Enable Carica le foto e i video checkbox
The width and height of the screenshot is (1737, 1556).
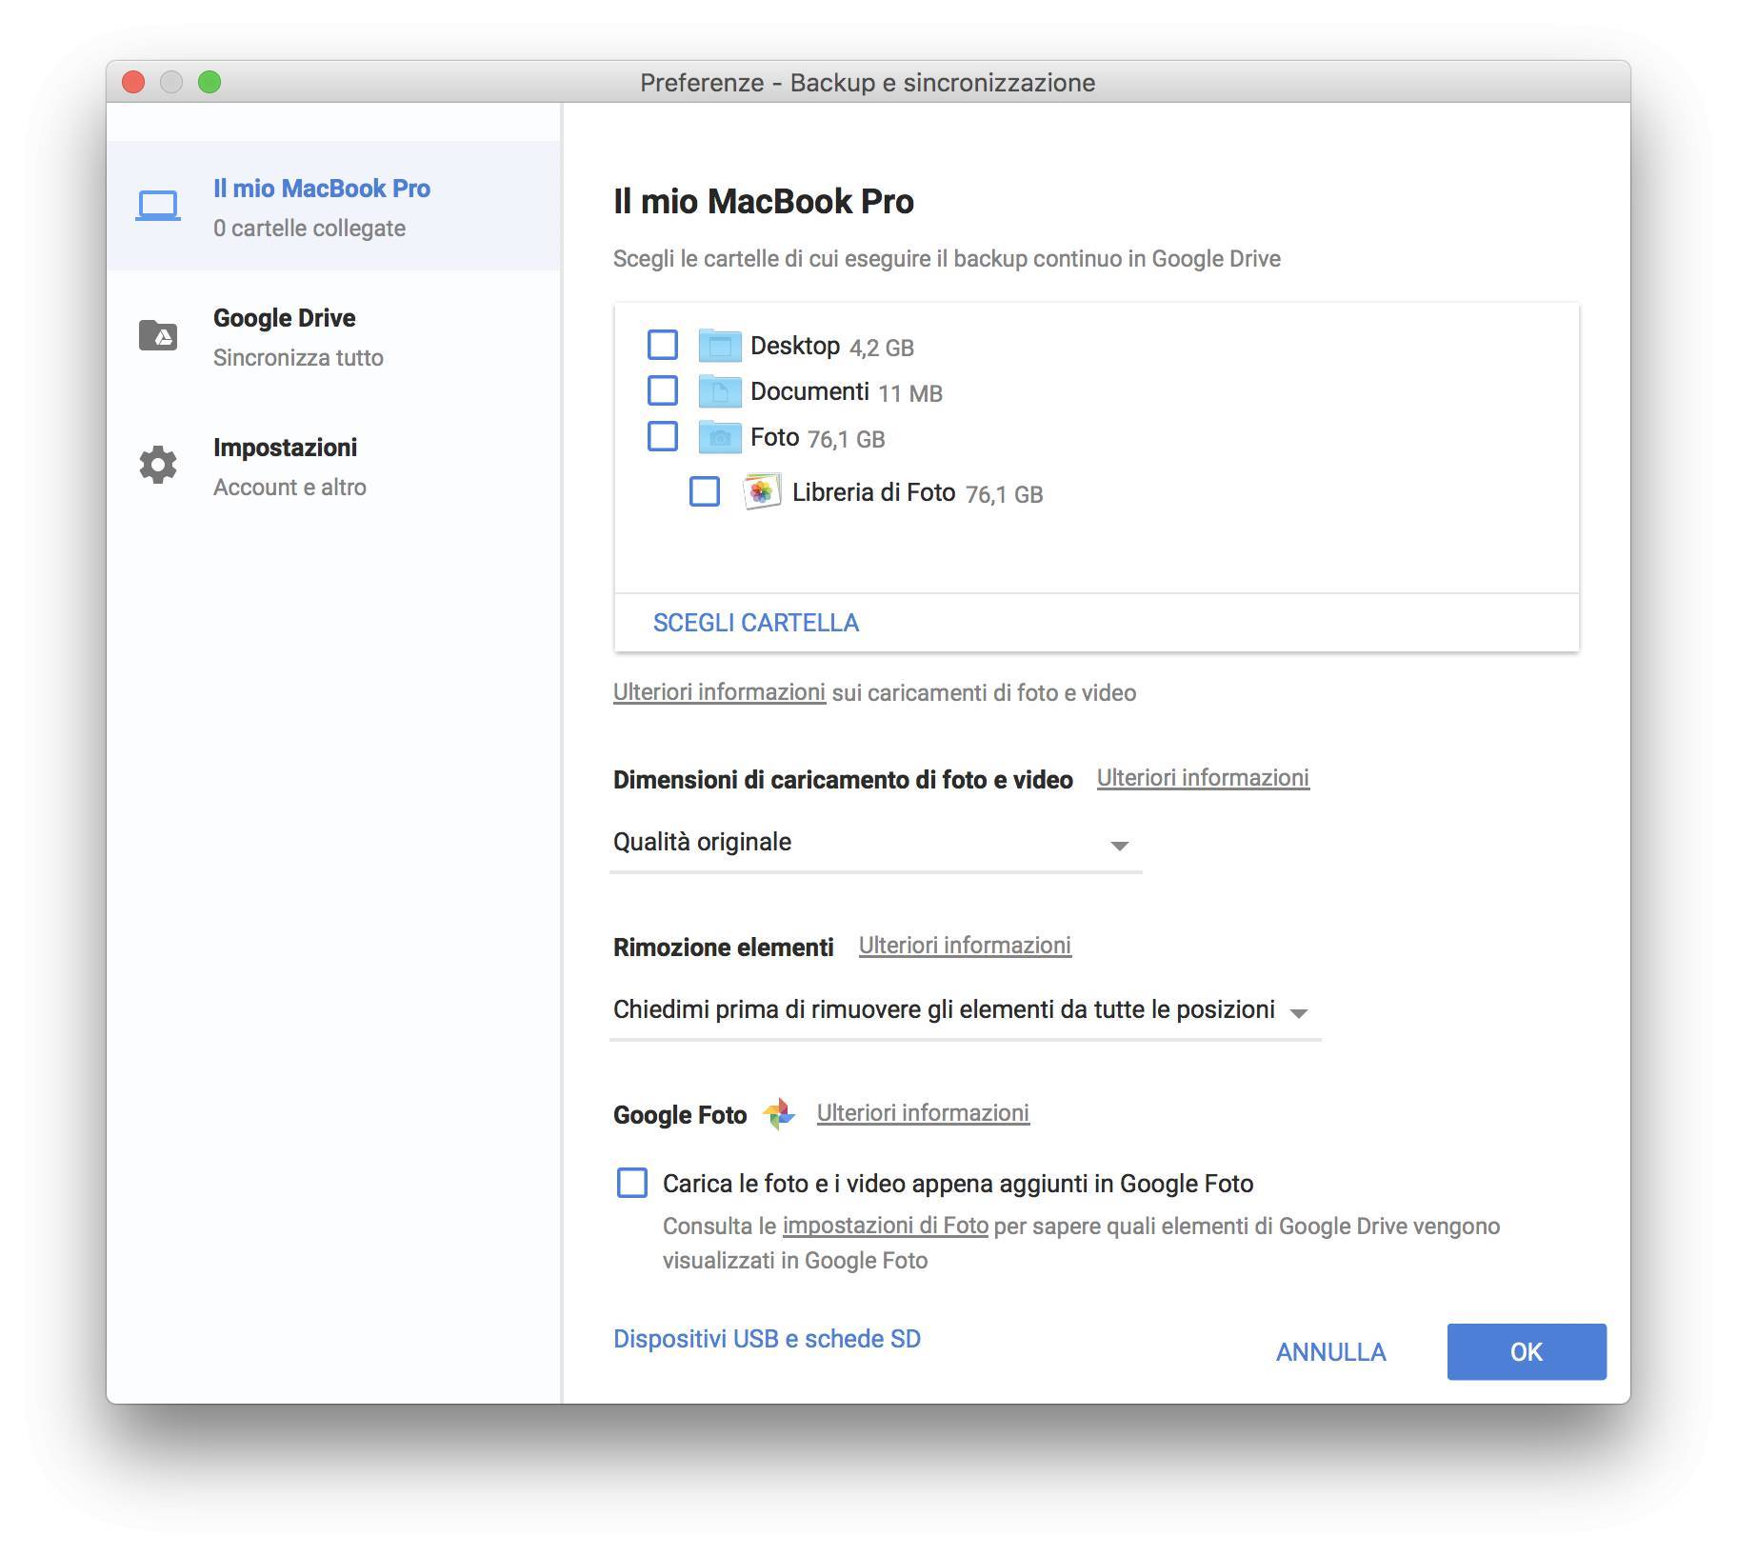(632, 1183)
